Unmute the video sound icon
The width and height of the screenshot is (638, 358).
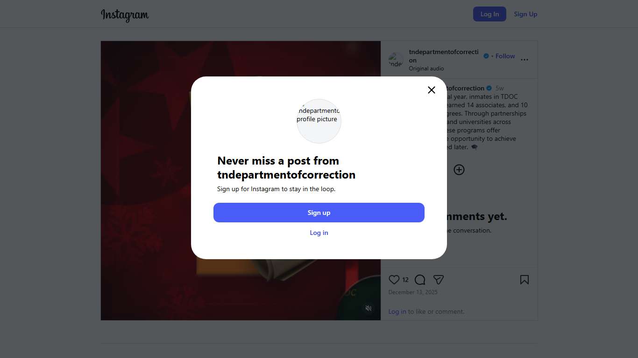coord(369,308)
